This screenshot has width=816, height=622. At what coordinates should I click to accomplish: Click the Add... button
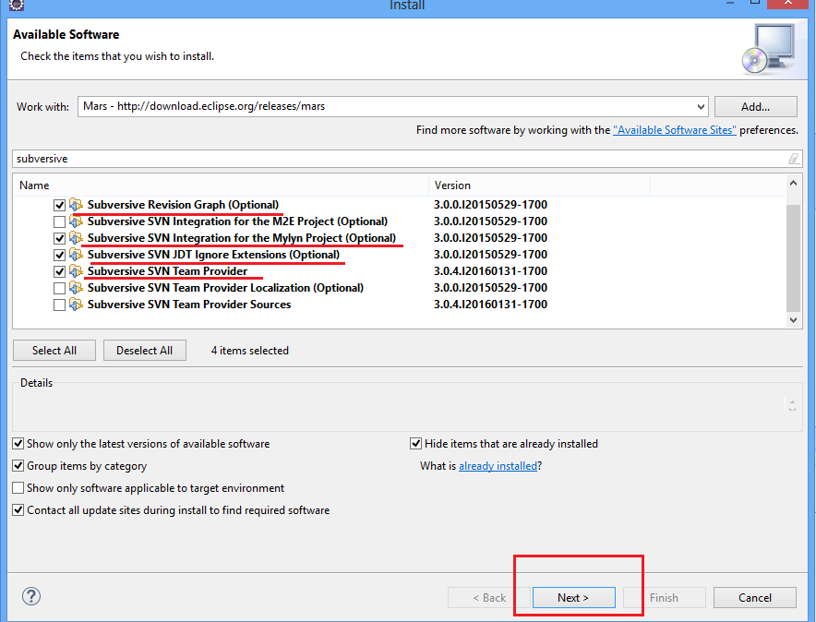756,107
